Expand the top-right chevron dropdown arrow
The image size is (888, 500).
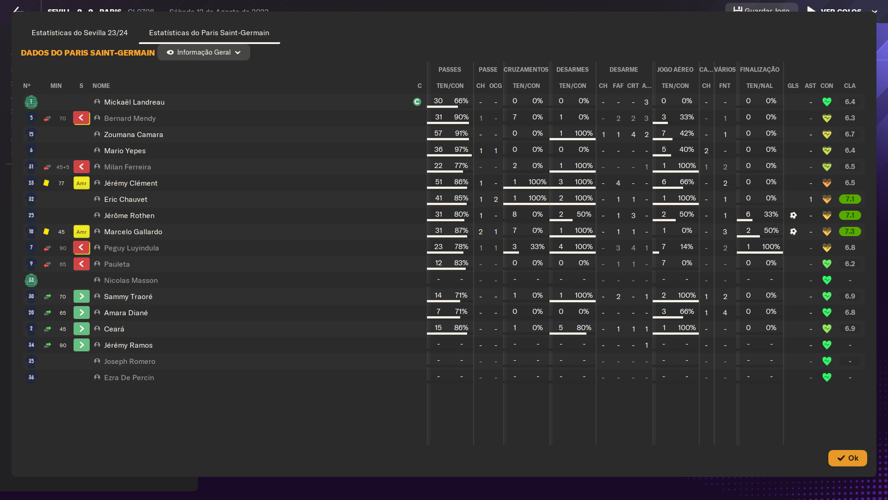[x=874, y=11]
